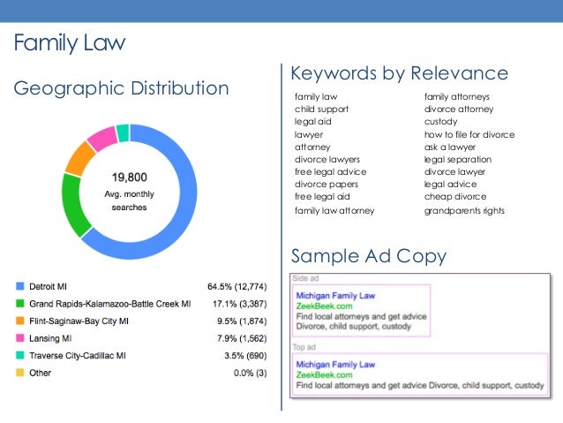Select the 'Lansing MI' legend label

[50, 338]
